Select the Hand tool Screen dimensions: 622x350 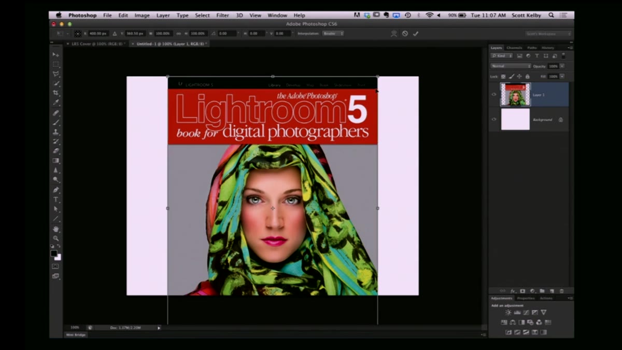click(55, 229)
